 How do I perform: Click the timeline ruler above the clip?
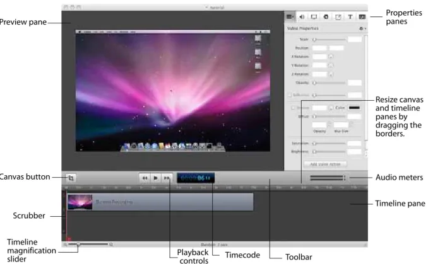(215, 187)
